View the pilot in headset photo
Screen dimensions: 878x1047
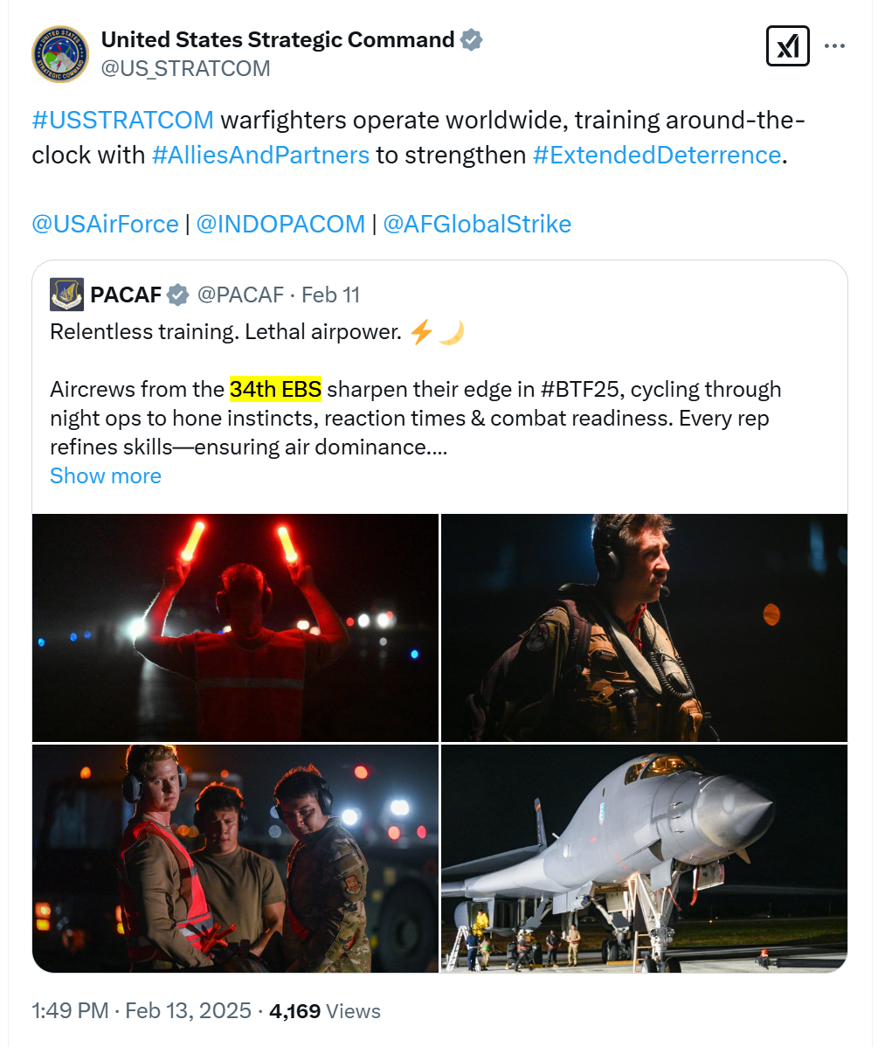point(645,628)
